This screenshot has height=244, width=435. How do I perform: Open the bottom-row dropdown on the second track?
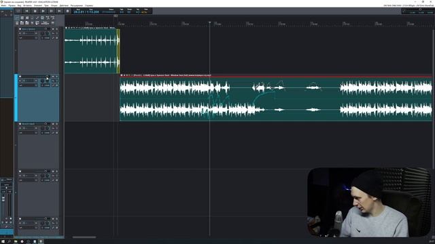click(x=28, y=85)
